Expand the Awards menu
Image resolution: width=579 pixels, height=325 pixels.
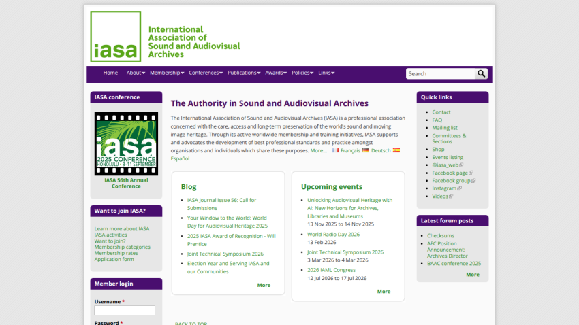(276, 73)
